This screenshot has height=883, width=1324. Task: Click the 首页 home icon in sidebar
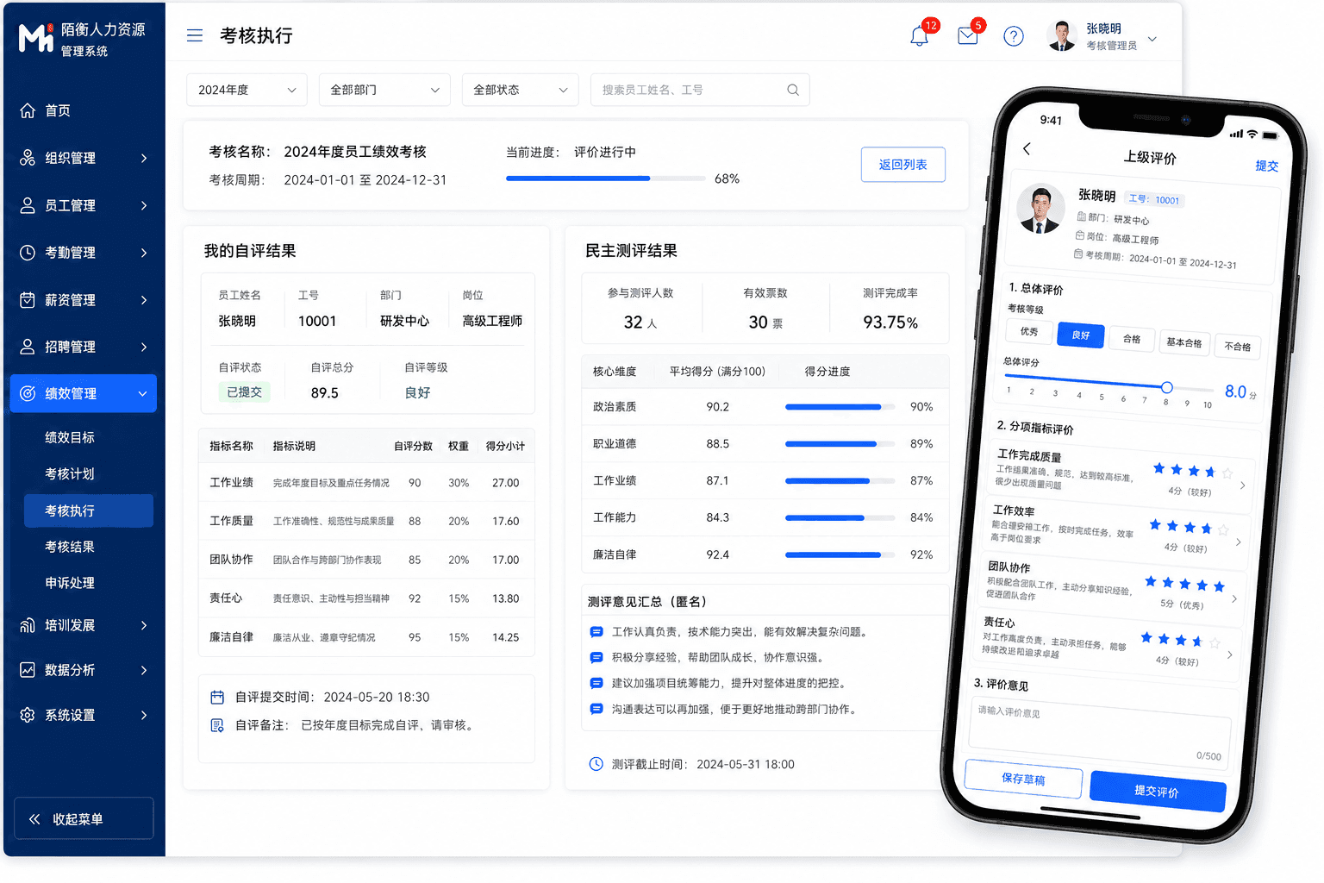point(28,110)
